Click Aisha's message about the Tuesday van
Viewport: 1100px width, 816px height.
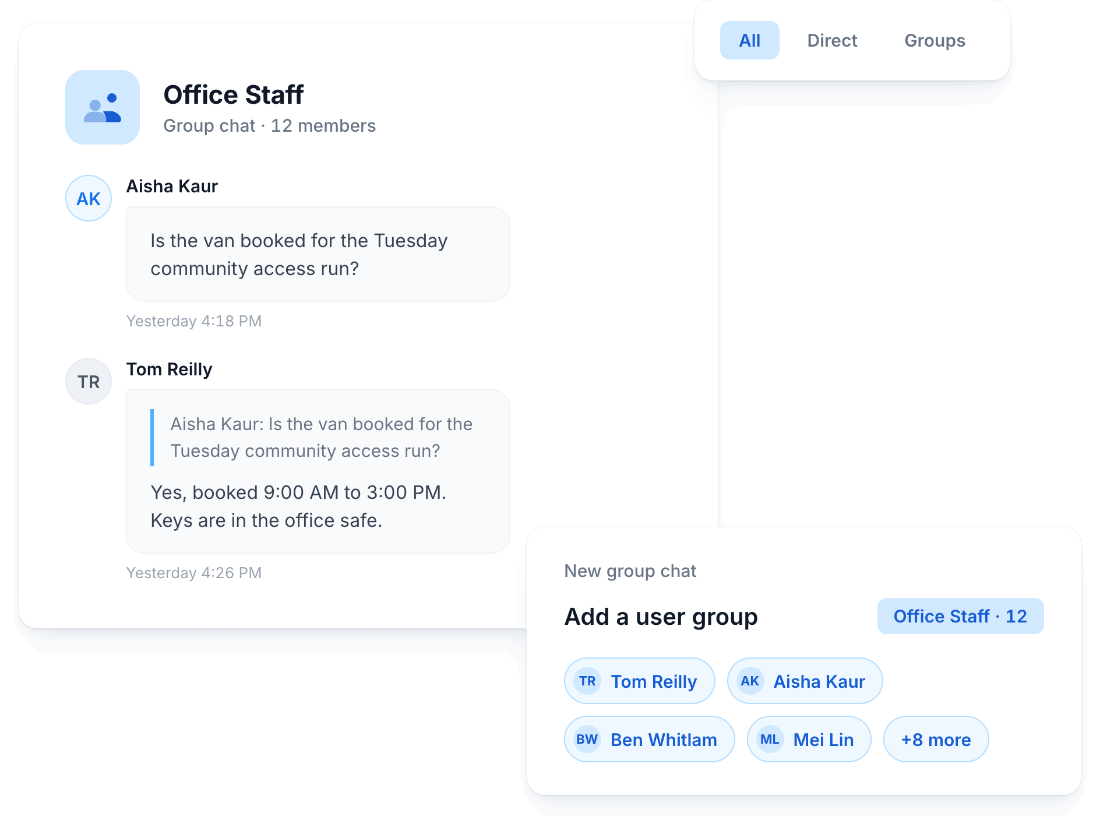tap(318, 254)
